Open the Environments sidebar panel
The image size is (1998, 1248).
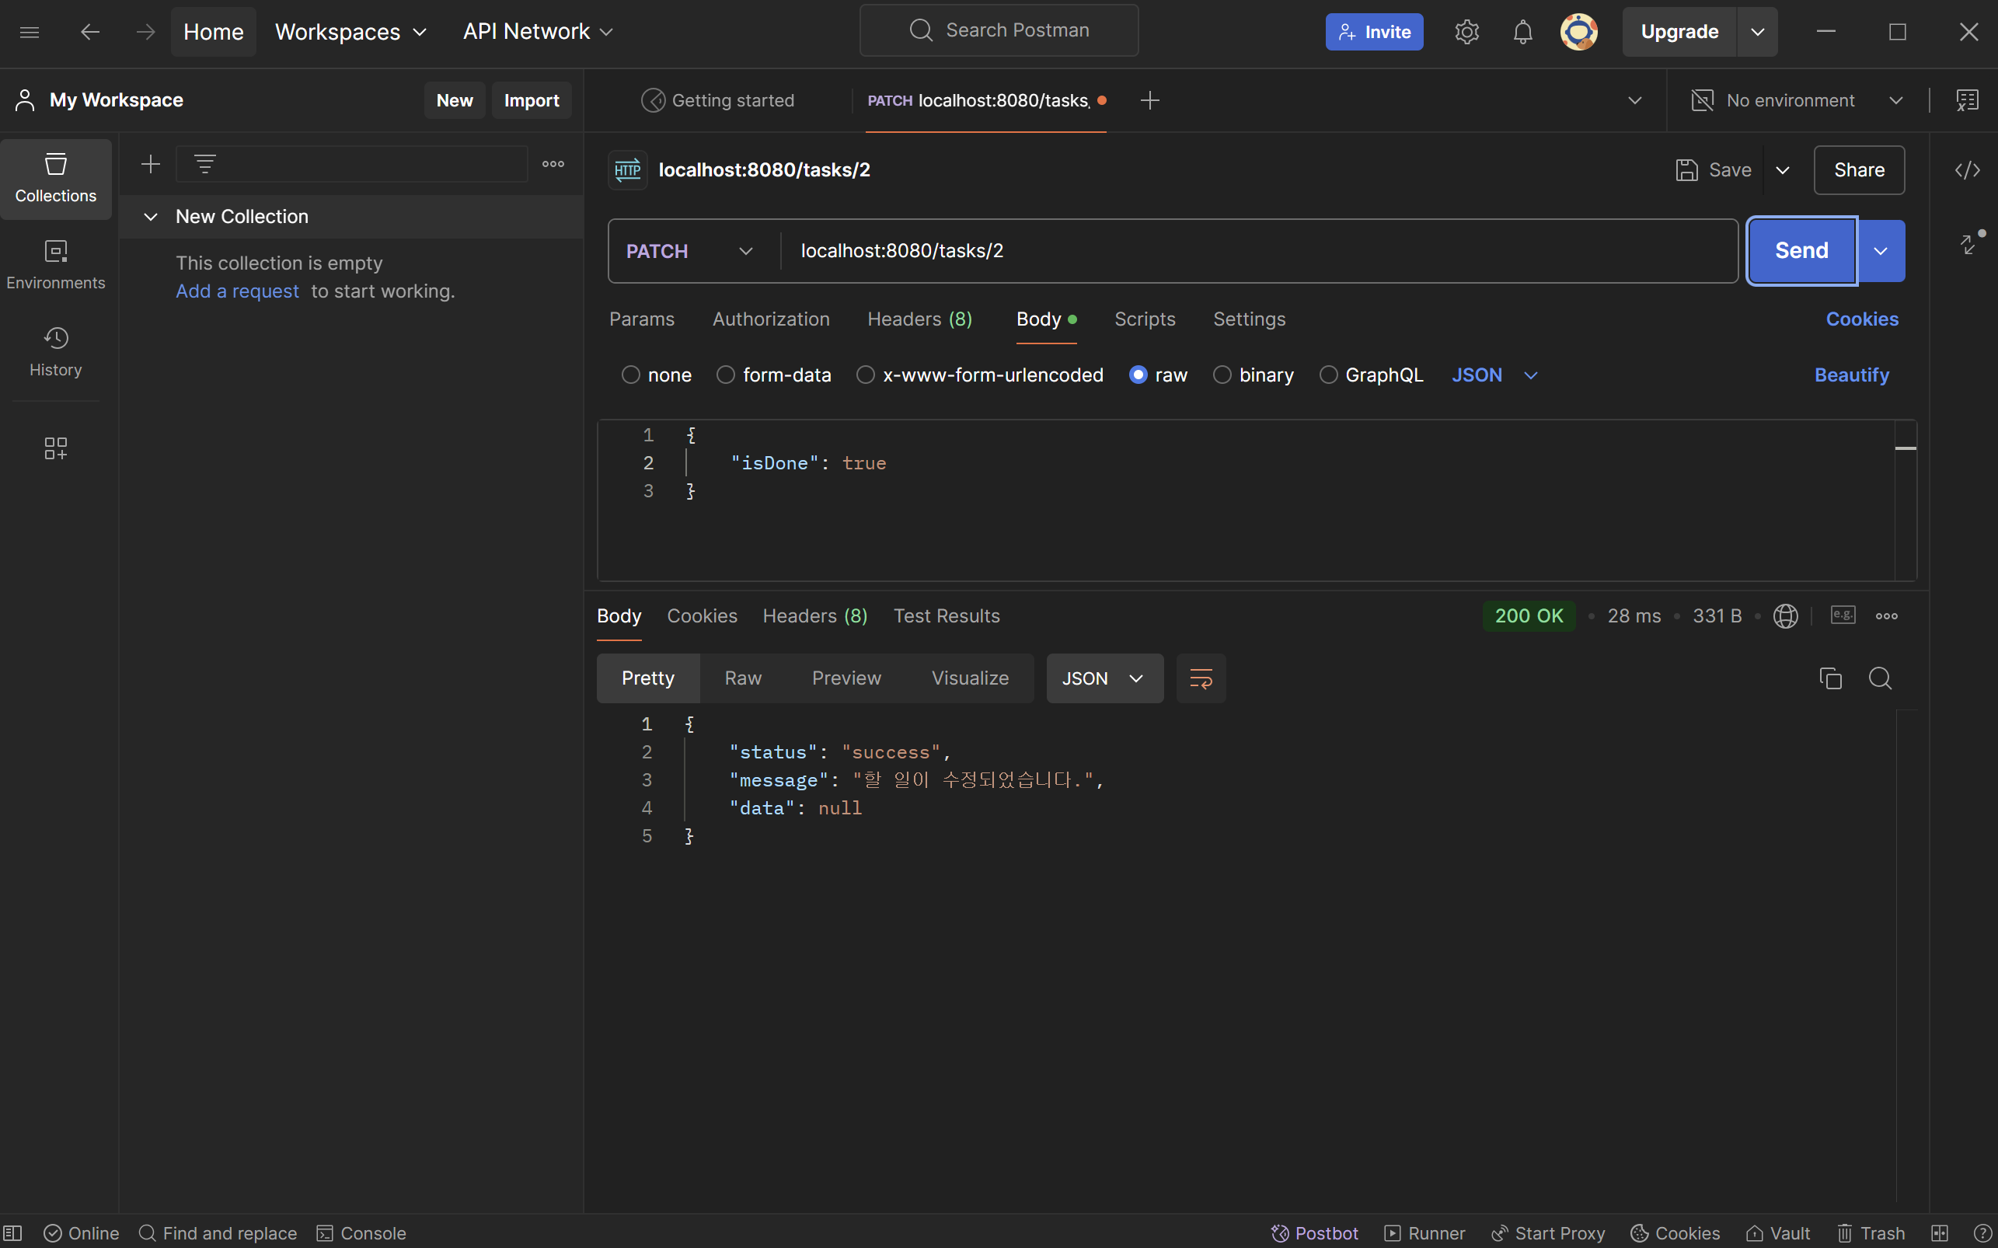(55, 264)
